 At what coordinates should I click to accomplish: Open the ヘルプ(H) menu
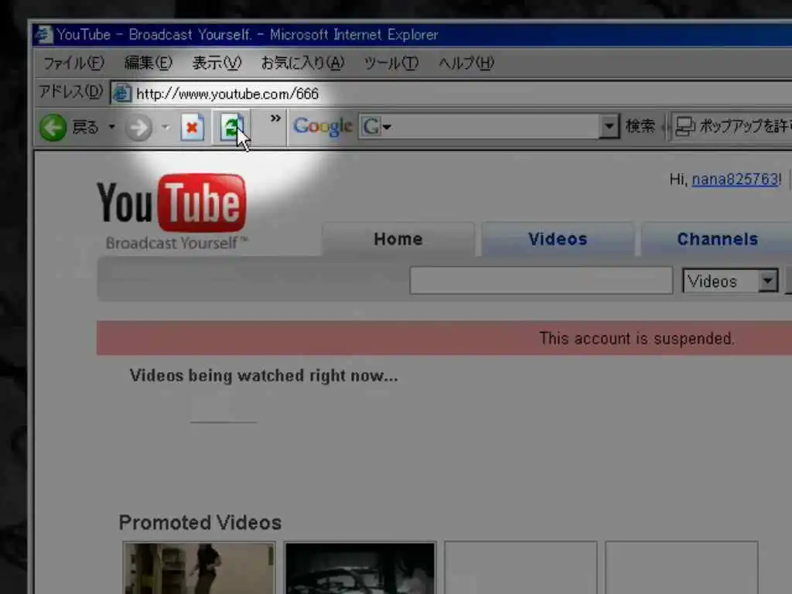pos(466,63)
